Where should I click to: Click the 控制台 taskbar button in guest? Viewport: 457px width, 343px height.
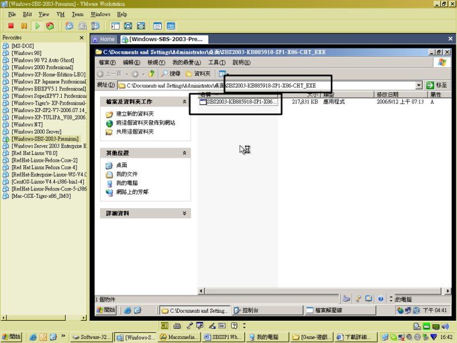coord(267,310)
